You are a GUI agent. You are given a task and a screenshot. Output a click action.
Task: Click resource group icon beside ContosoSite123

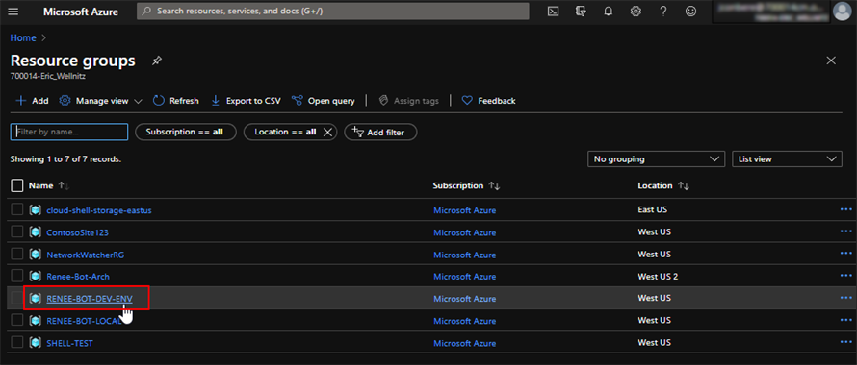[x=36, y=232]
